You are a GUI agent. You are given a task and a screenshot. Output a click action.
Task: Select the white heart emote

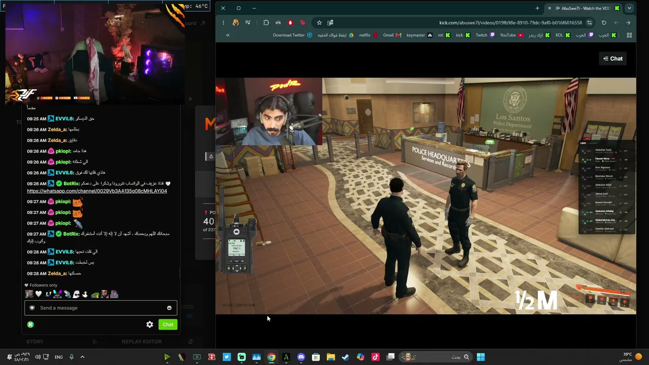coord(39,294)
